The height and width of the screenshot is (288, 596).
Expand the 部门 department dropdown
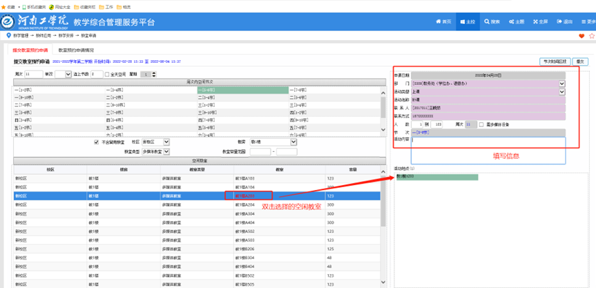(x=561, y=84)
